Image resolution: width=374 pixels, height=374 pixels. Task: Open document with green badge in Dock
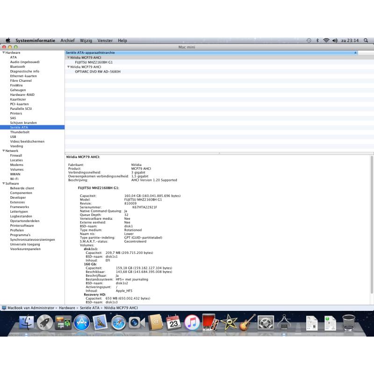coord(330,323)
